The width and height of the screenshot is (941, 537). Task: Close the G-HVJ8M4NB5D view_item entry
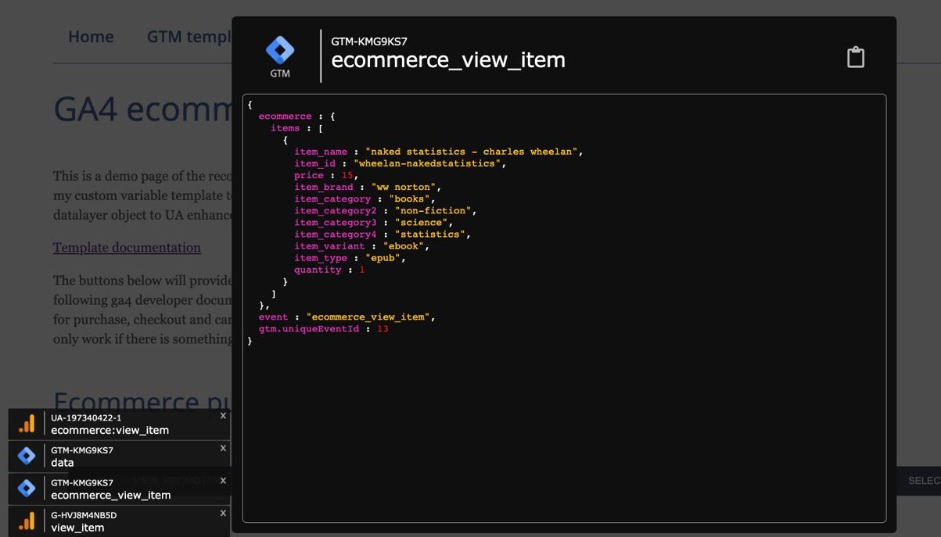click(223, 513)
